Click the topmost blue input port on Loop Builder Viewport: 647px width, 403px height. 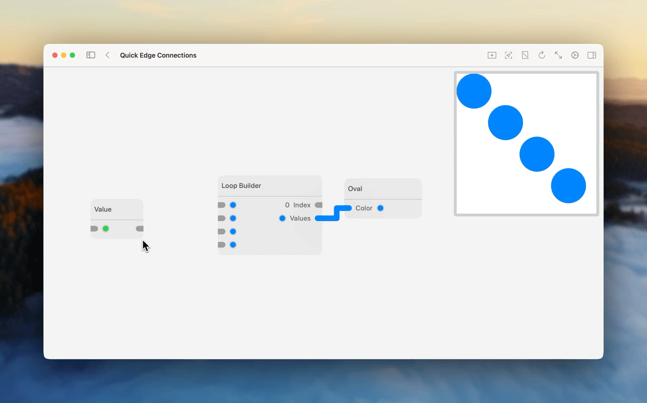233,205
